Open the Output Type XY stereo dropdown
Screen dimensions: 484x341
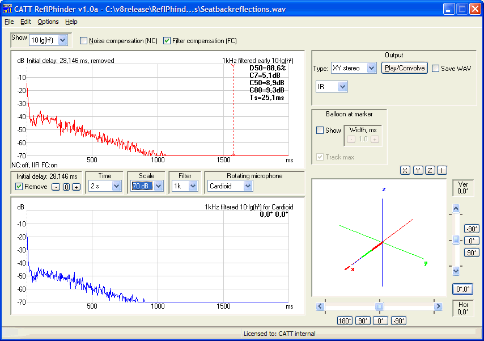pos(371,68)
